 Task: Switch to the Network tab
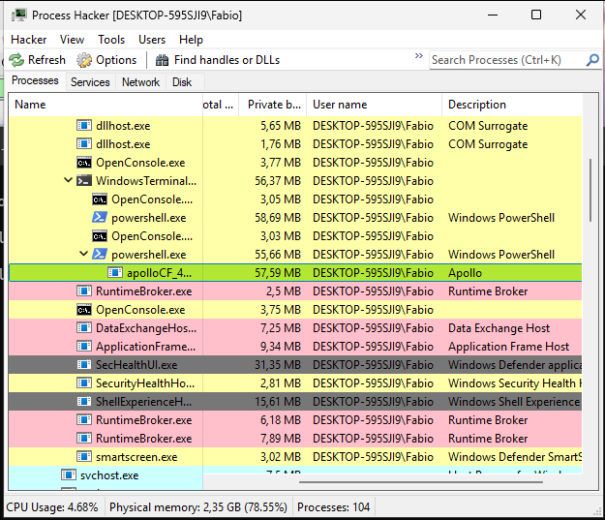(140, 82)
